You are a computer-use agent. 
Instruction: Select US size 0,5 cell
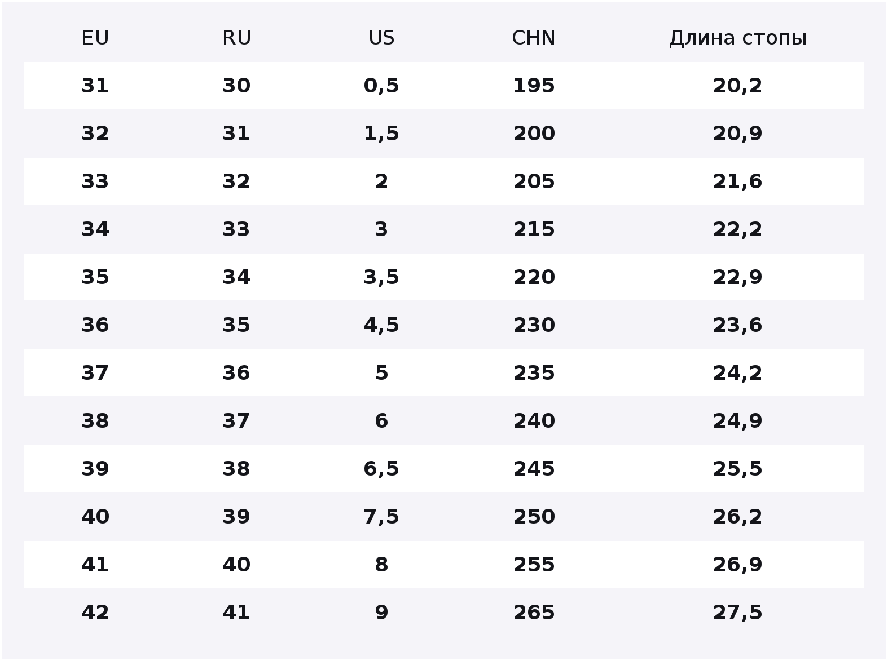pos(381,86)
